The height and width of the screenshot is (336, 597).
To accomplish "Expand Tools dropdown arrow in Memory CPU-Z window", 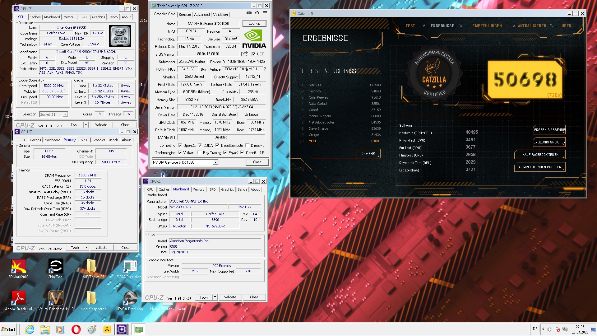I will (x=86, y=248).
